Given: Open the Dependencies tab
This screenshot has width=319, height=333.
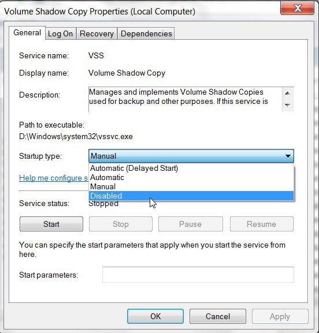Looking at the screenshot, I should click(x=146, y=33).
